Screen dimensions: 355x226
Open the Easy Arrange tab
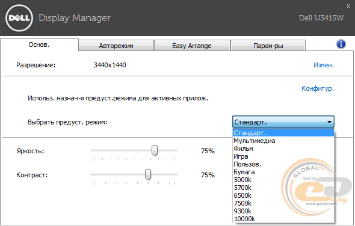[192, 46]
